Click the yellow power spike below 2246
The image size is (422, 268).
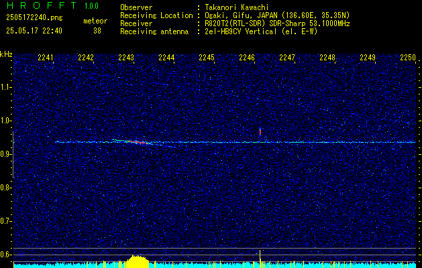tap(260, 259)
